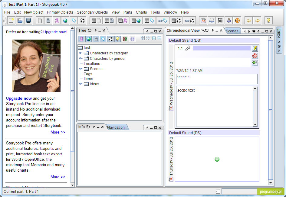Create a new chapter with the blank page icon
This screenshot has height=197, width=286.
pos(40,21)
